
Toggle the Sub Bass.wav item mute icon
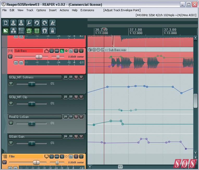coord(98,50)
